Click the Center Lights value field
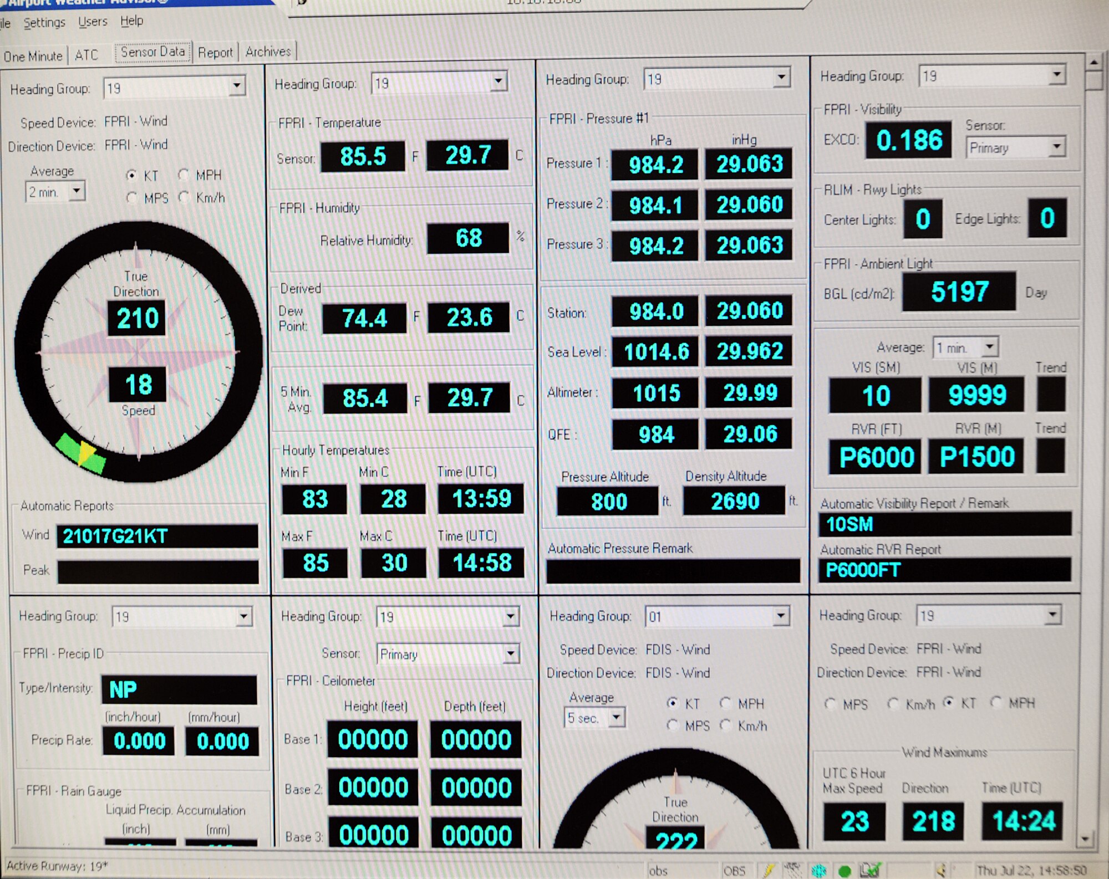The image size is (1109, 879). click(x=923, y=219)
